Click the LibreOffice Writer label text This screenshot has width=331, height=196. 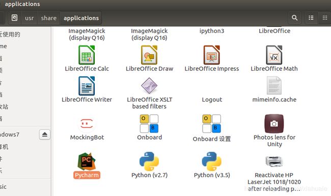pos(87,100)
